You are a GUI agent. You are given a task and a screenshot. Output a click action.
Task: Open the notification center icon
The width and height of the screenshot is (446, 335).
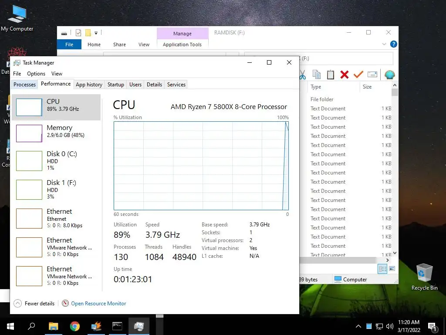click(432, 327)
